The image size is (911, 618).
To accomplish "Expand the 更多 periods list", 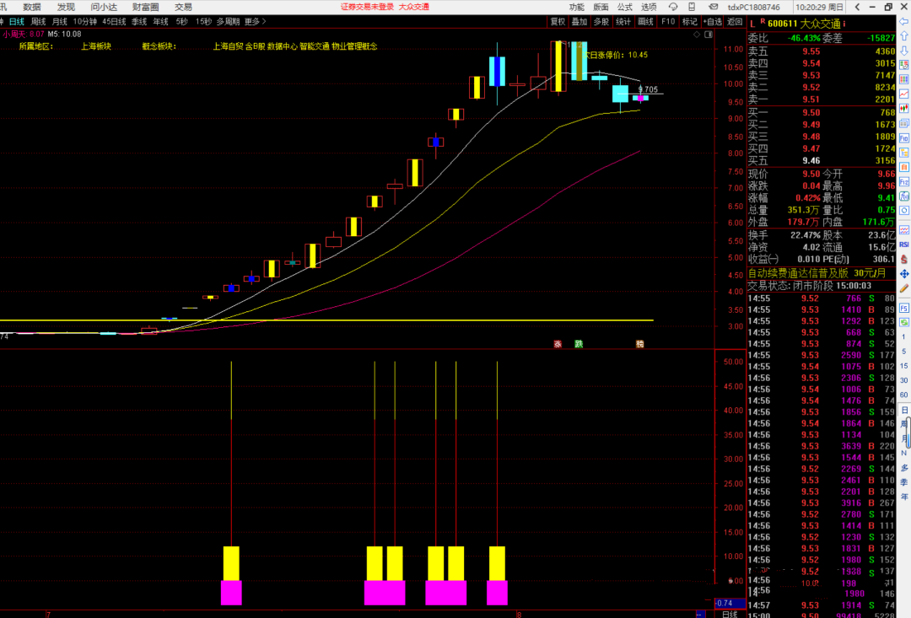I will point(252,21).
